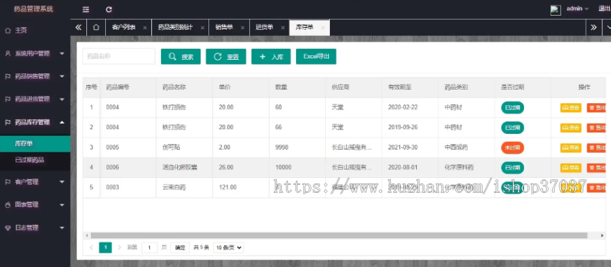Expand the 药品销售管理 menu arrow
611x267 pixels.
click(62, 76)
